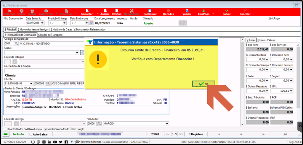Open the Previsão Entrega date dropdown

pos(65,23)
